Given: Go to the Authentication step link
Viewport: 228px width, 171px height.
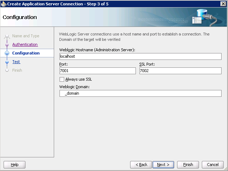Looking at the screenshot, I should coord(25,44).
